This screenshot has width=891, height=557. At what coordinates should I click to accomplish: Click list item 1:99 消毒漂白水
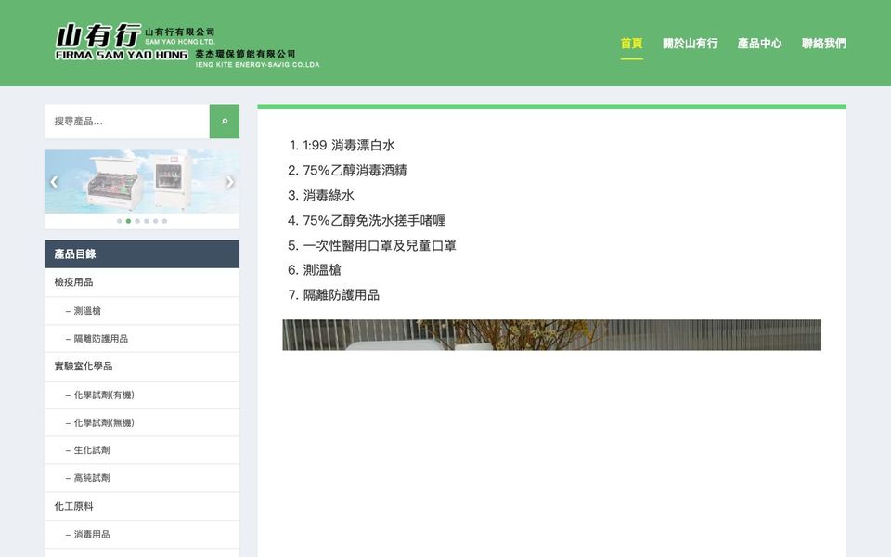coord(348,146)
